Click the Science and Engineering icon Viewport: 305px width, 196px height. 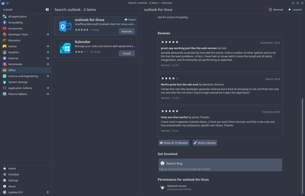click(x=5, y=76)
